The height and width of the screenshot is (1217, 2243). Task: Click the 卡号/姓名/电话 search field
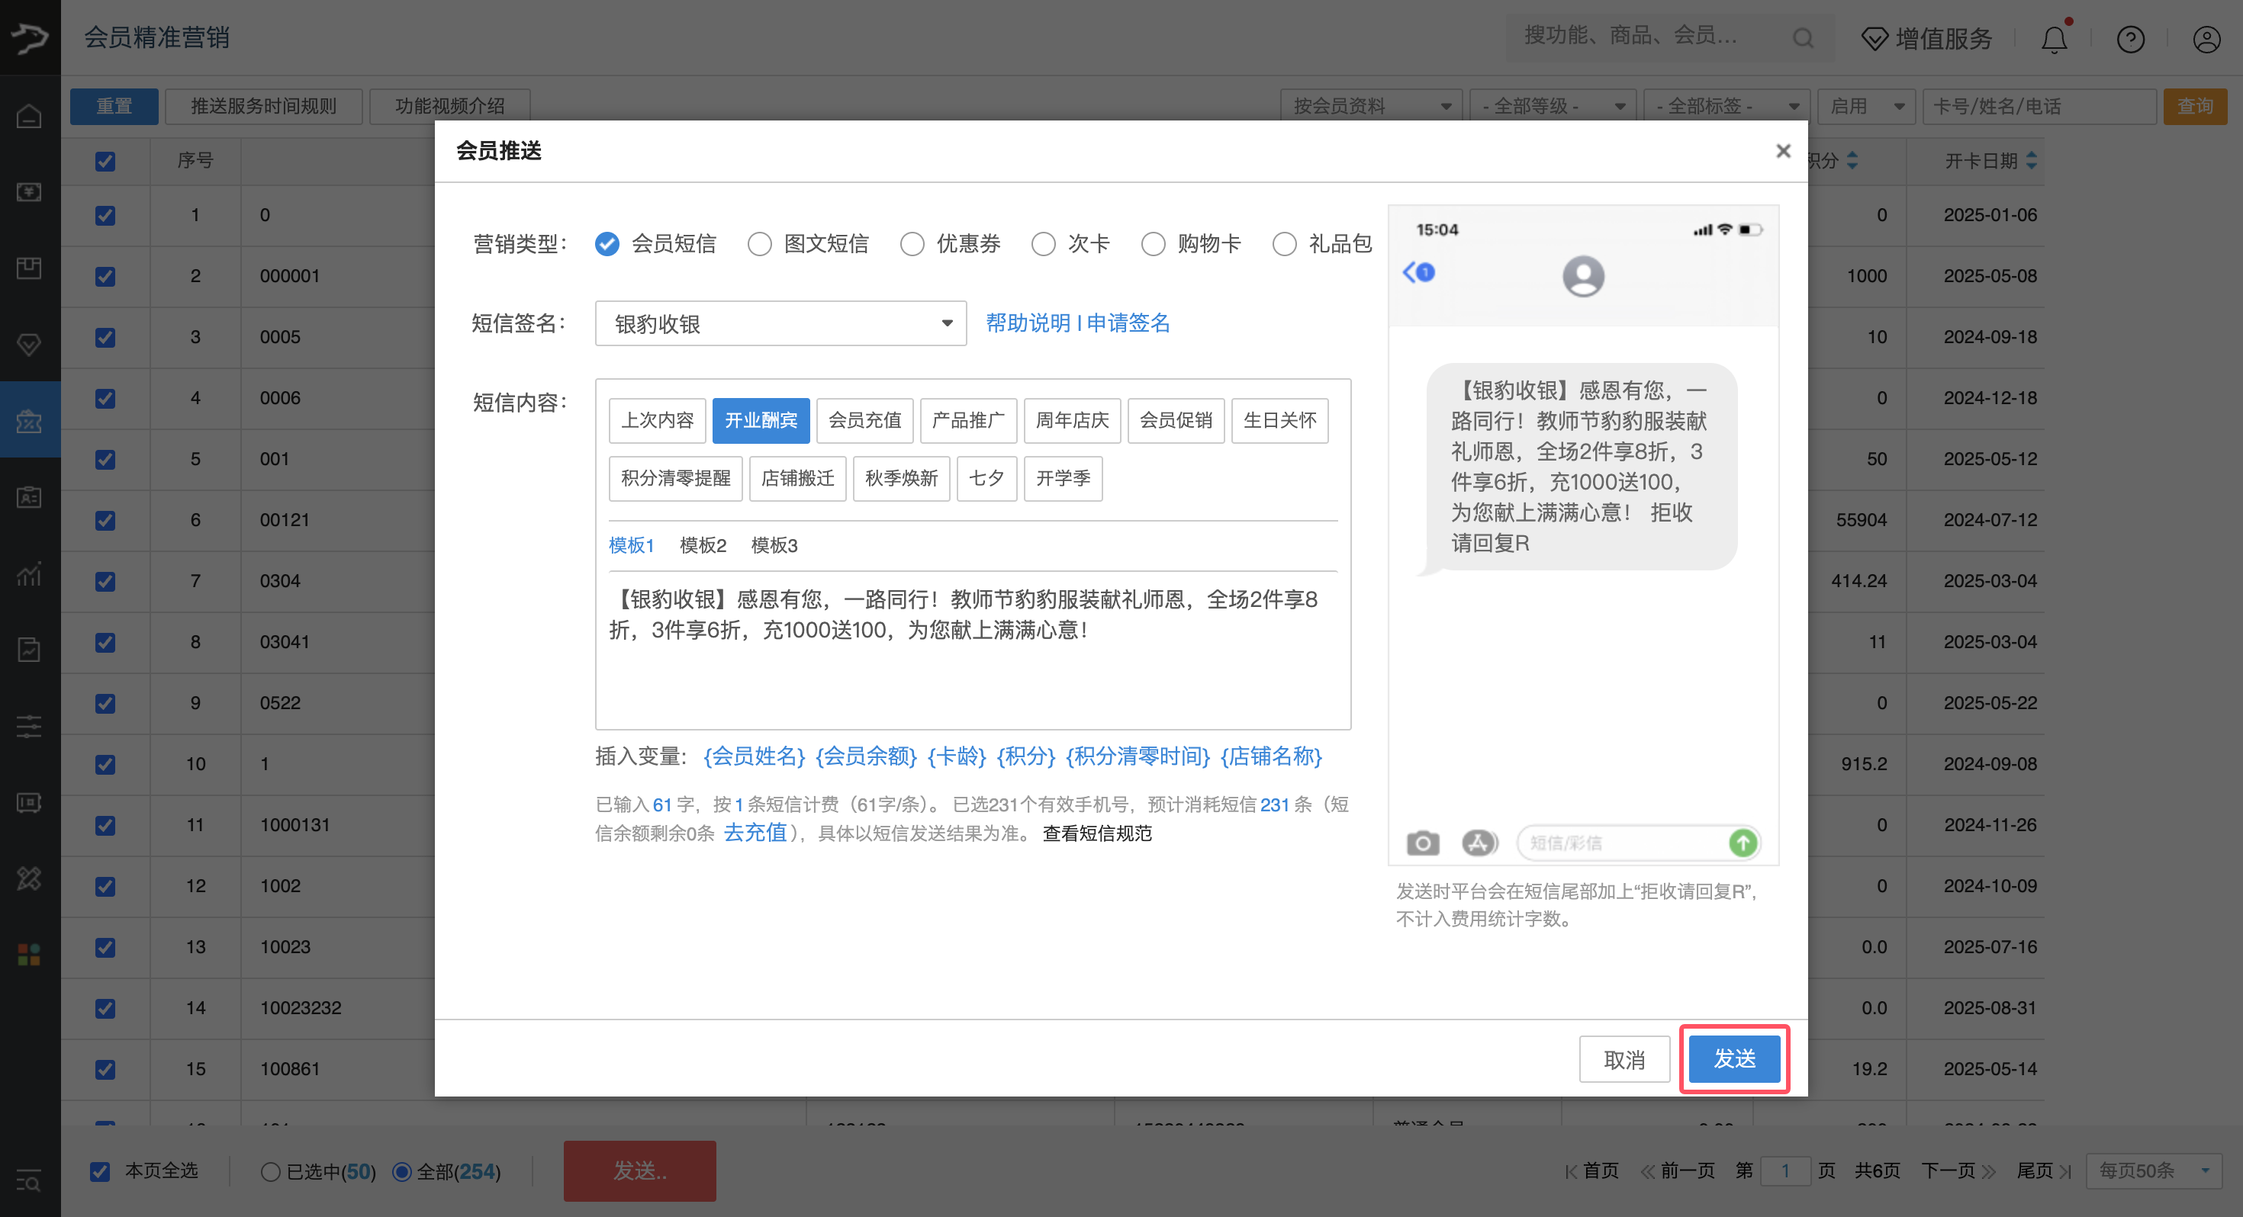(x=2039, y=106)
